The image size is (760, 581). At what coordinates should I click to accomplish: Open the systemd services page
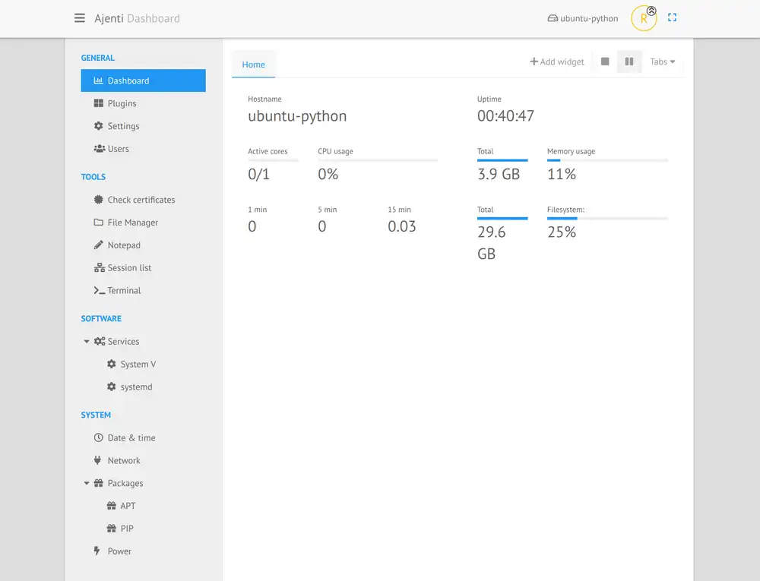pos(137,387)
